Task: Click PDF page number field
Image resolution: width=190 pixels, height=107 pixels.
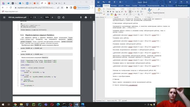Action: (x=31, y=17)
